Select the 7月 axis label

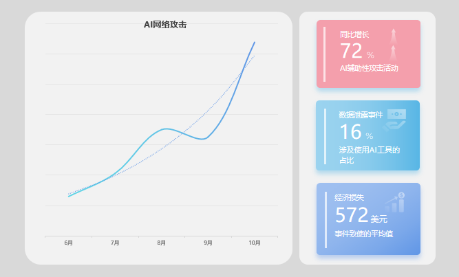[115, 243]
